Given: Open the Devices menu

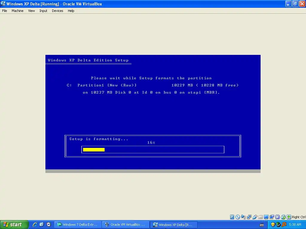Looking at the screenshot, I should coord(58,11).
